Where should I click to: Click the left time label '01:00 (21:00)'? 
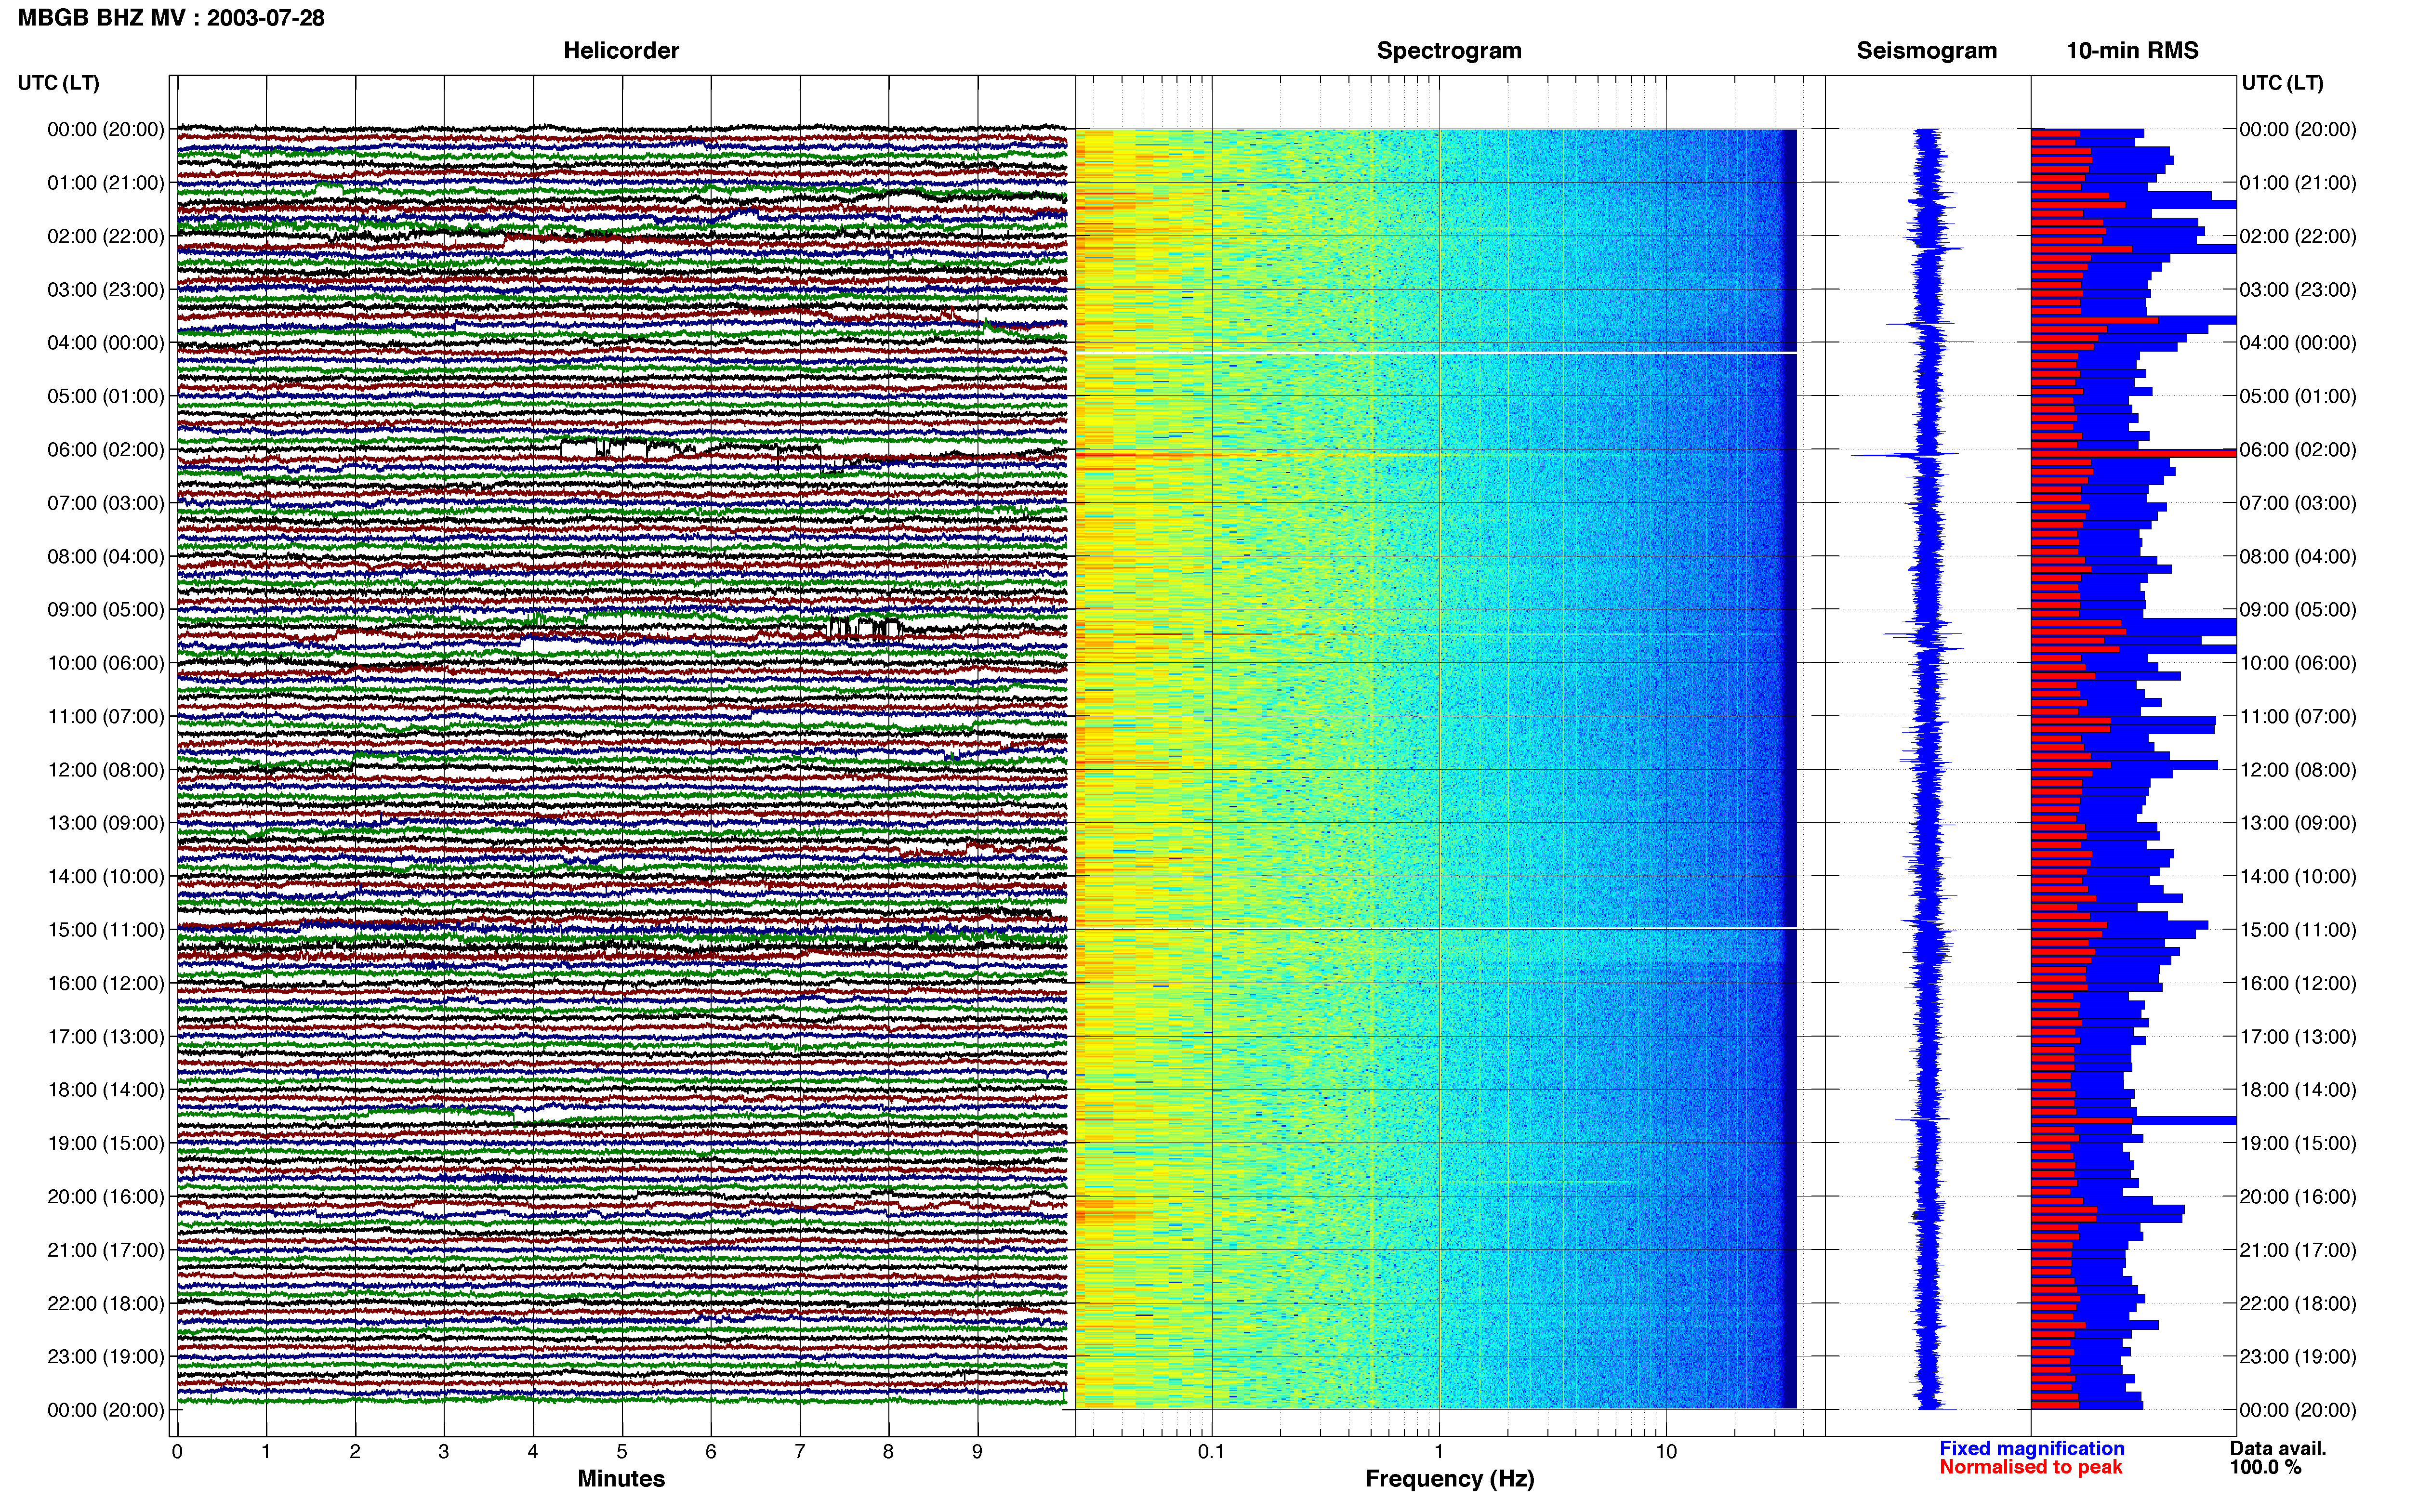(106, 183)
